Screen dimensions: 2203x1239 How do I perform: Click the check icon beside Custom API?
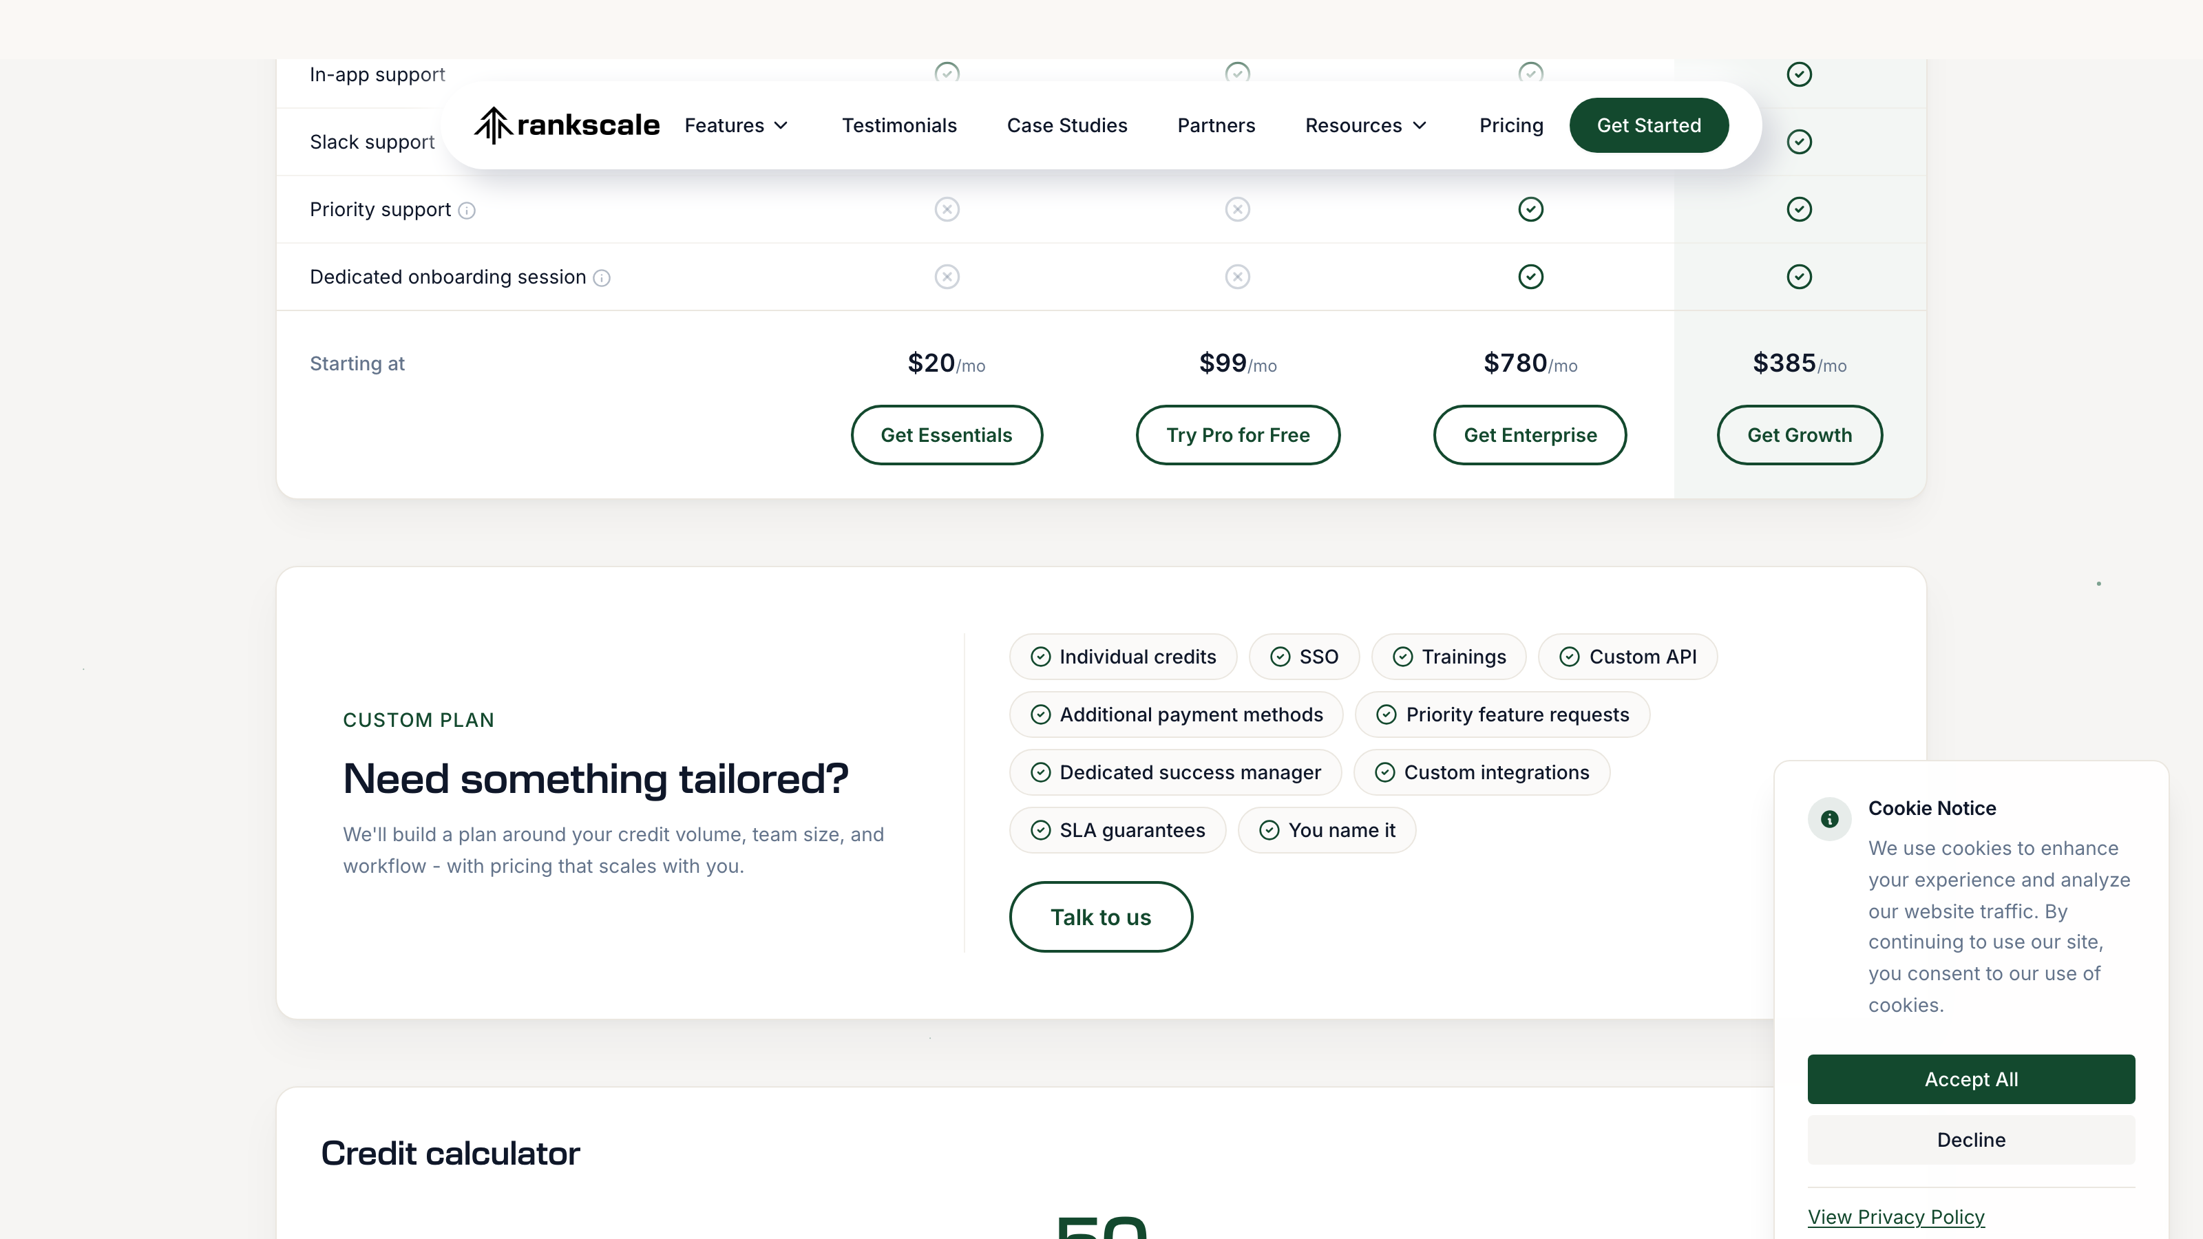point(1570,657)
